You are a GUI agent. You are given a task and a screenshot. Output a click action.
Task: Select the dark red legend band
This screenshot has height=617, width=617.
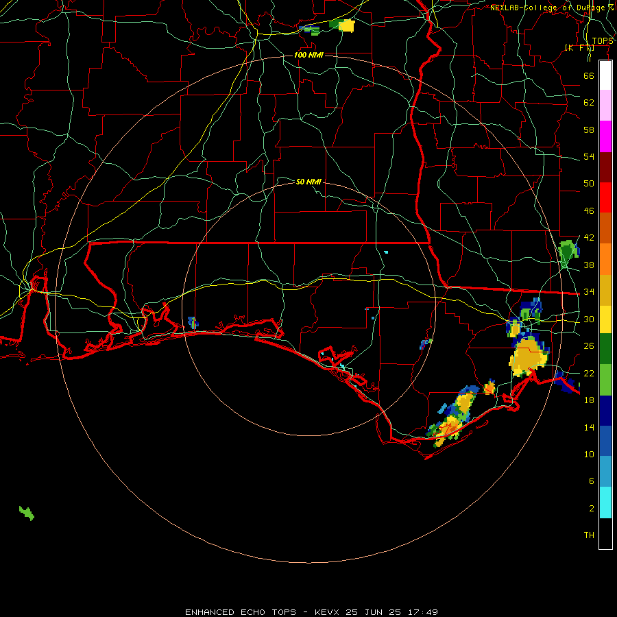pyautogui.click(x=605, y=167)
